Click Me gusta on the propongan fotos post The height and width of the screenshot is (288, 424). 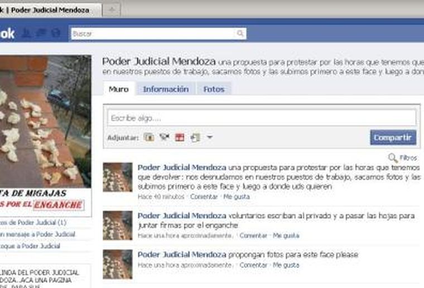pos(286,265)
